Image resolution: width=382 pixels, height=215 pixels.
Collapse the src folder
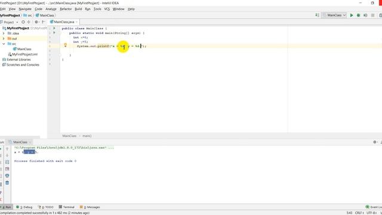4,44
